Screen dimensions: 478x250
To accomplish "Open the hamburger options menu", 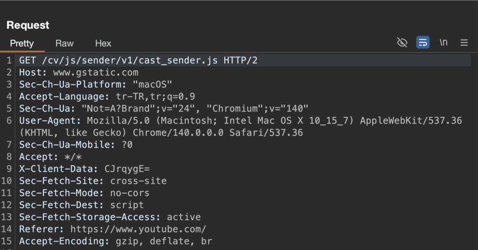I will pos(464,43).
